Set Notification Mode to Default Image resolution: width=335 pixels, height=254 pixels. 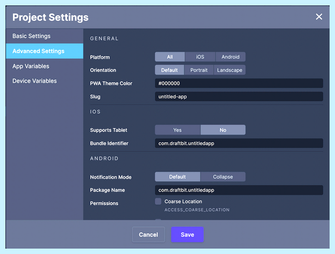point(178,177)
